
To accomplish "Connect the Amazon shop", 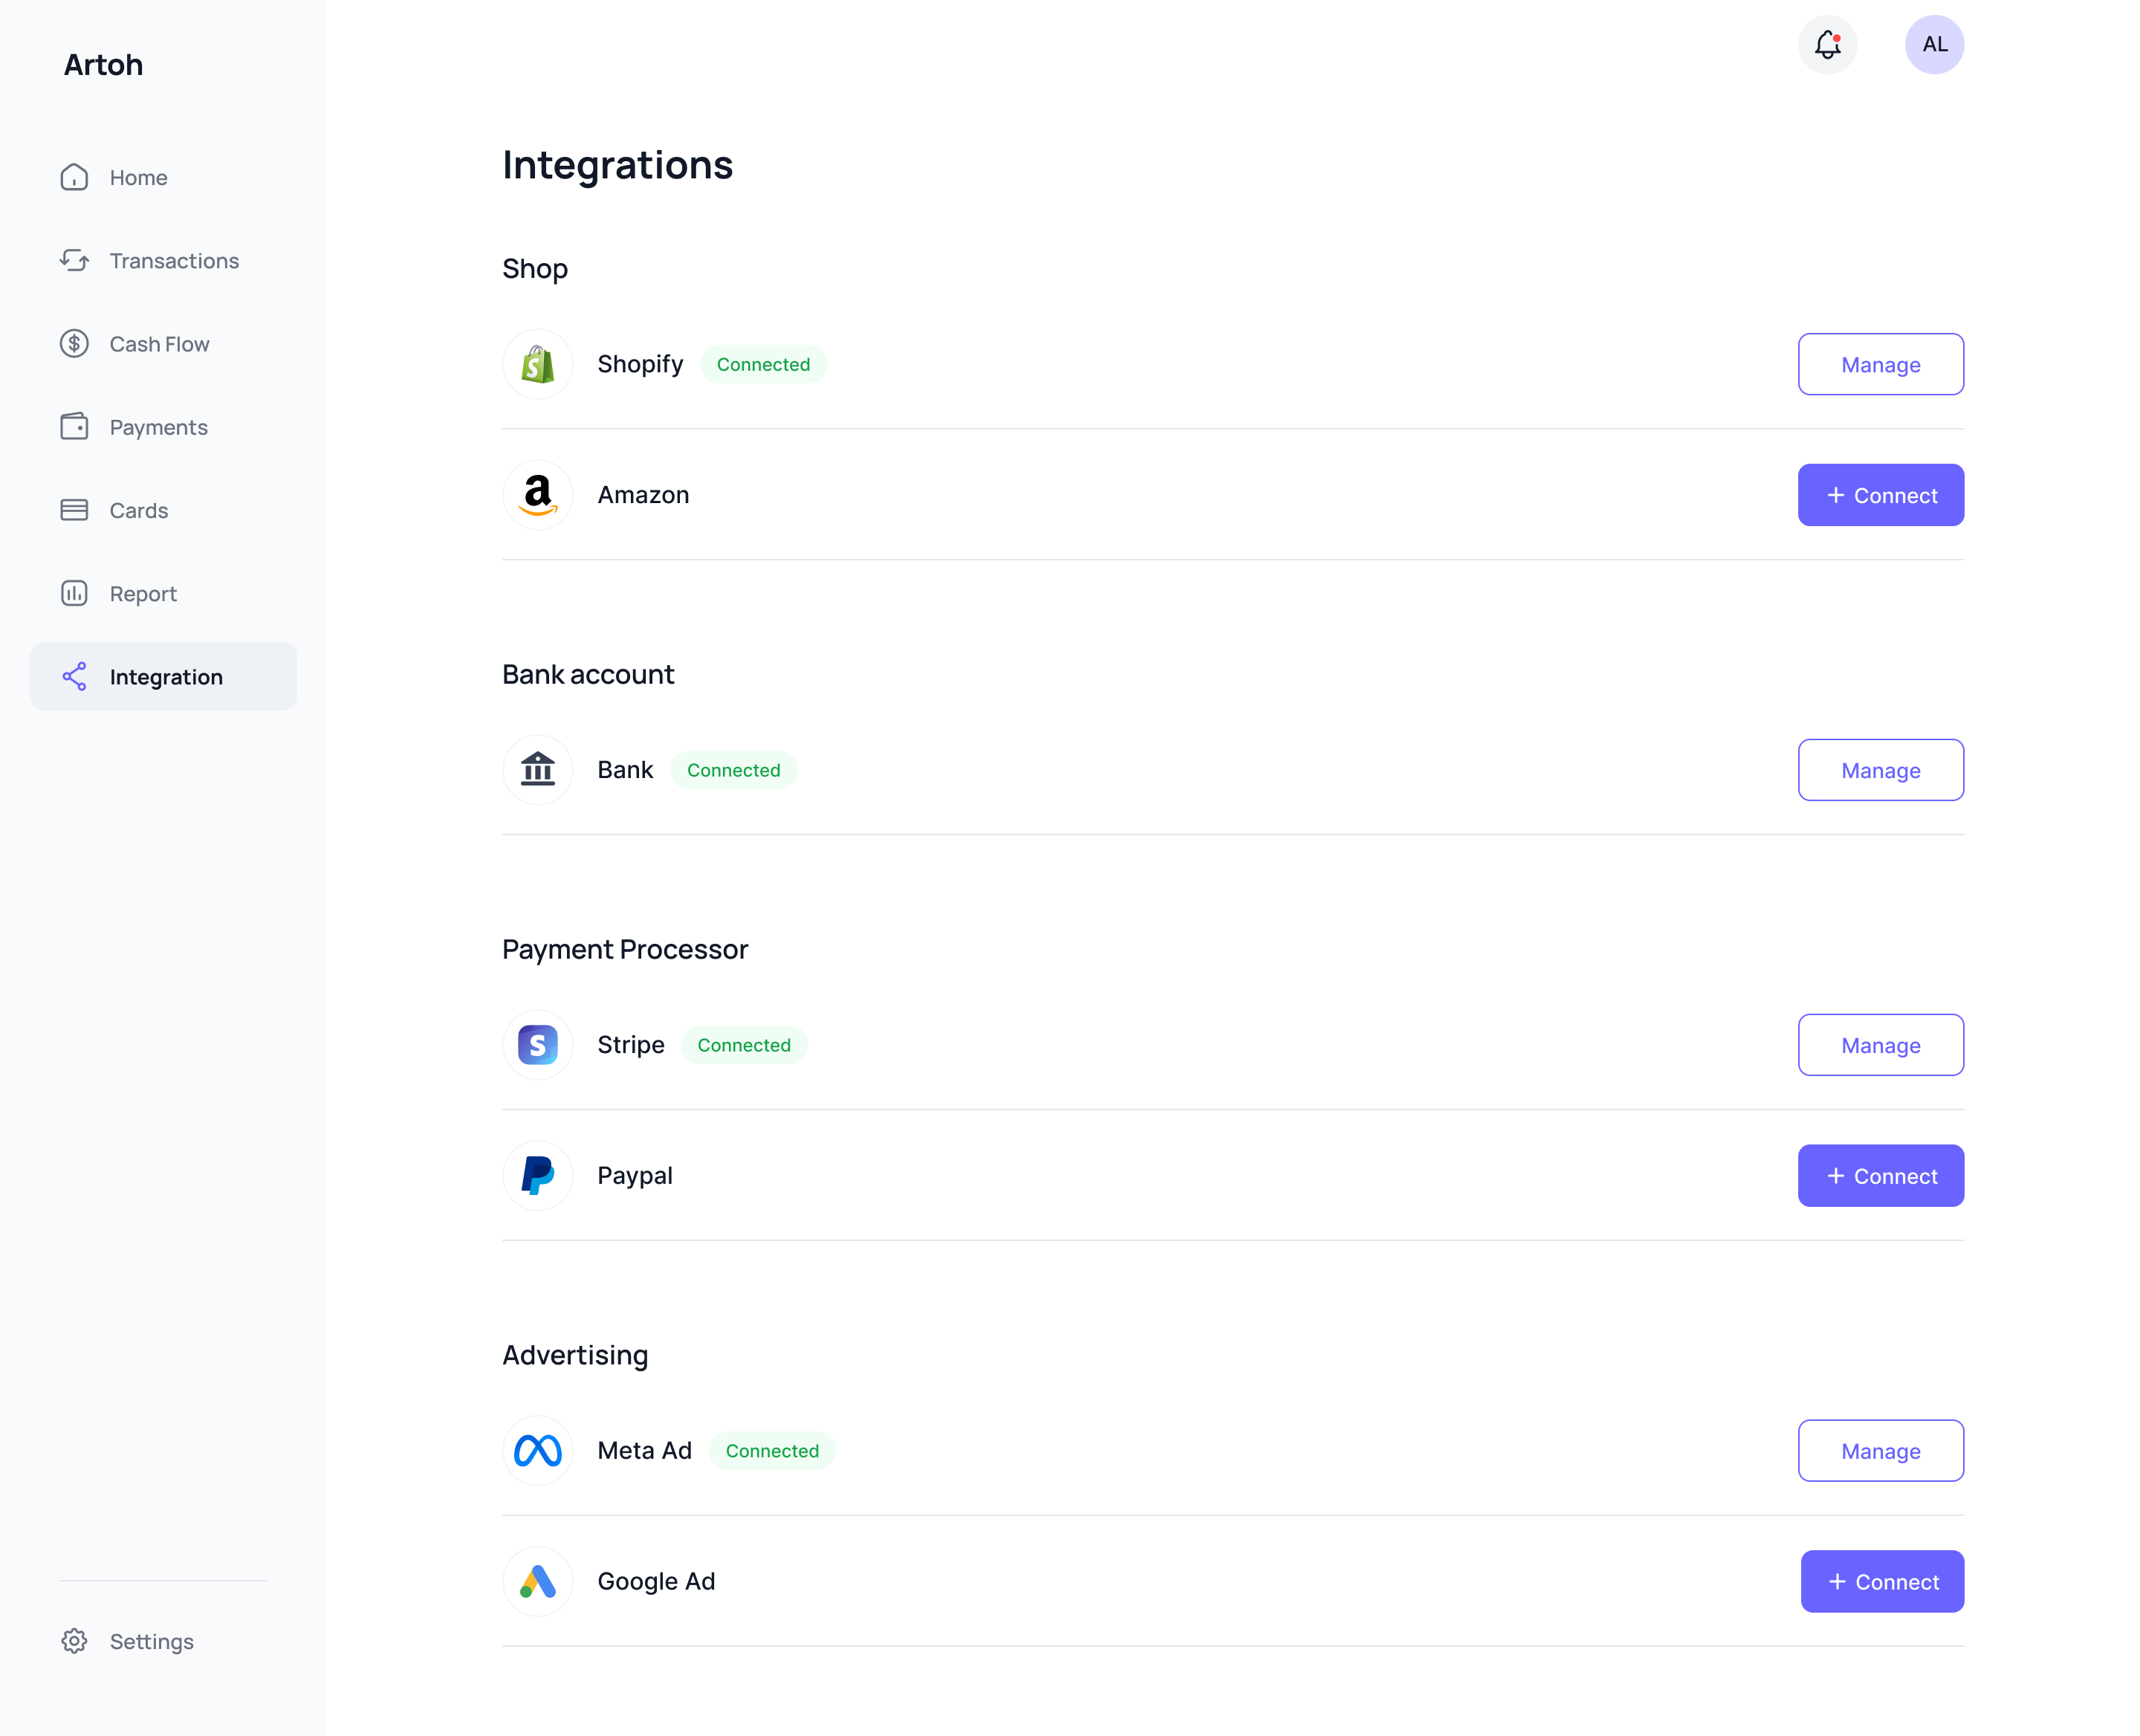I will (1880, 495).
